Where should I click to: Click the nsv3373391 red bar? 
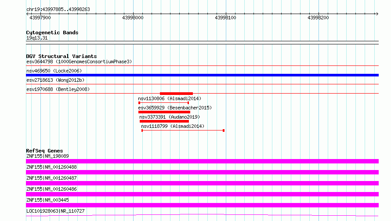tap(164, 121)
